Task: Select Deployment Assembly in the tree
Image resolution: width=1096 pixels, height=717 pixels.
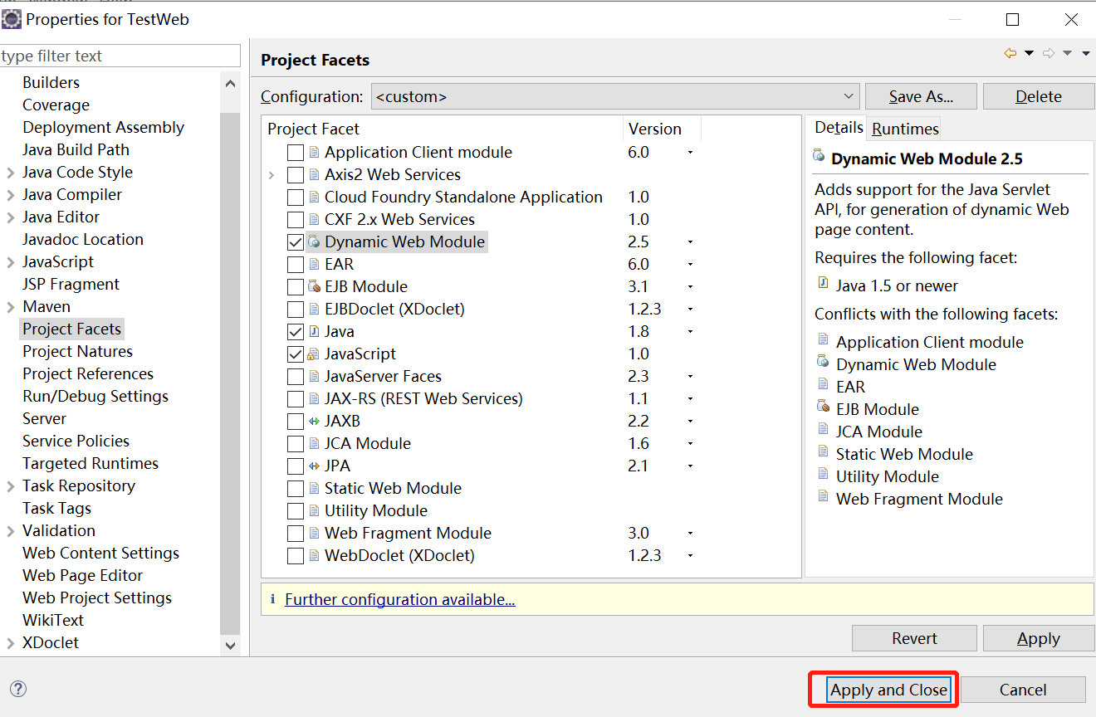Action: coord(103,128)
